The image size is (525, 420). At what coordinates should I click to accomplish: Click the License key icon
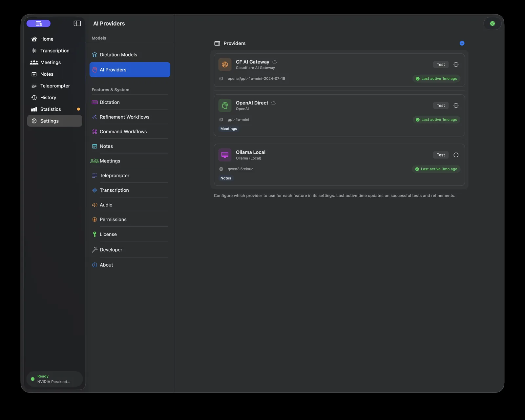tap(94, 234)
